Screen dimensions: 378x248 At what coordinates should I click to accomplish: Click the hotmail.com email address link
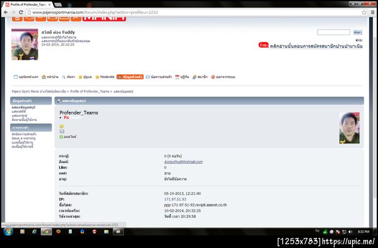click(183, 162)
